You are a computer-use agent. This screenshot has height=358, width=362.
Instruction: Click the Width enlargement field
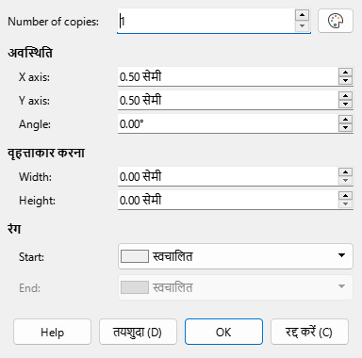[x=228, y=176]
